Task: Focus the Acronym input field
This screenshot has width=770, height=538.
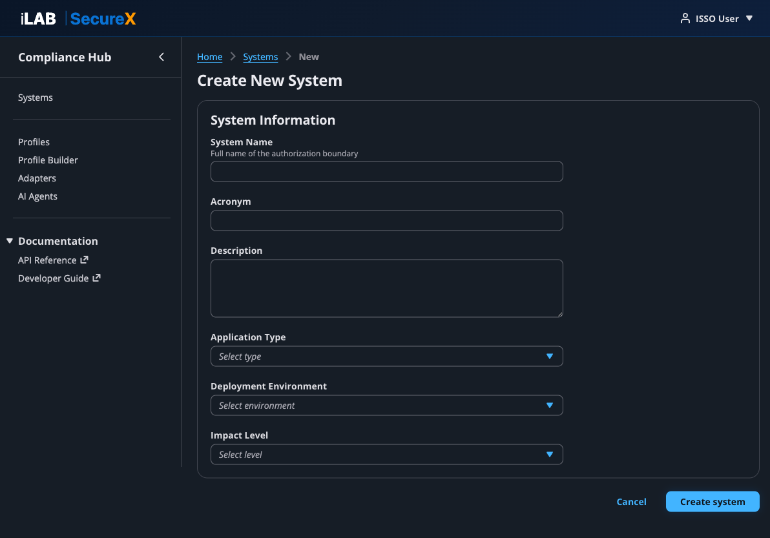Action: click(x=386, y=220)
